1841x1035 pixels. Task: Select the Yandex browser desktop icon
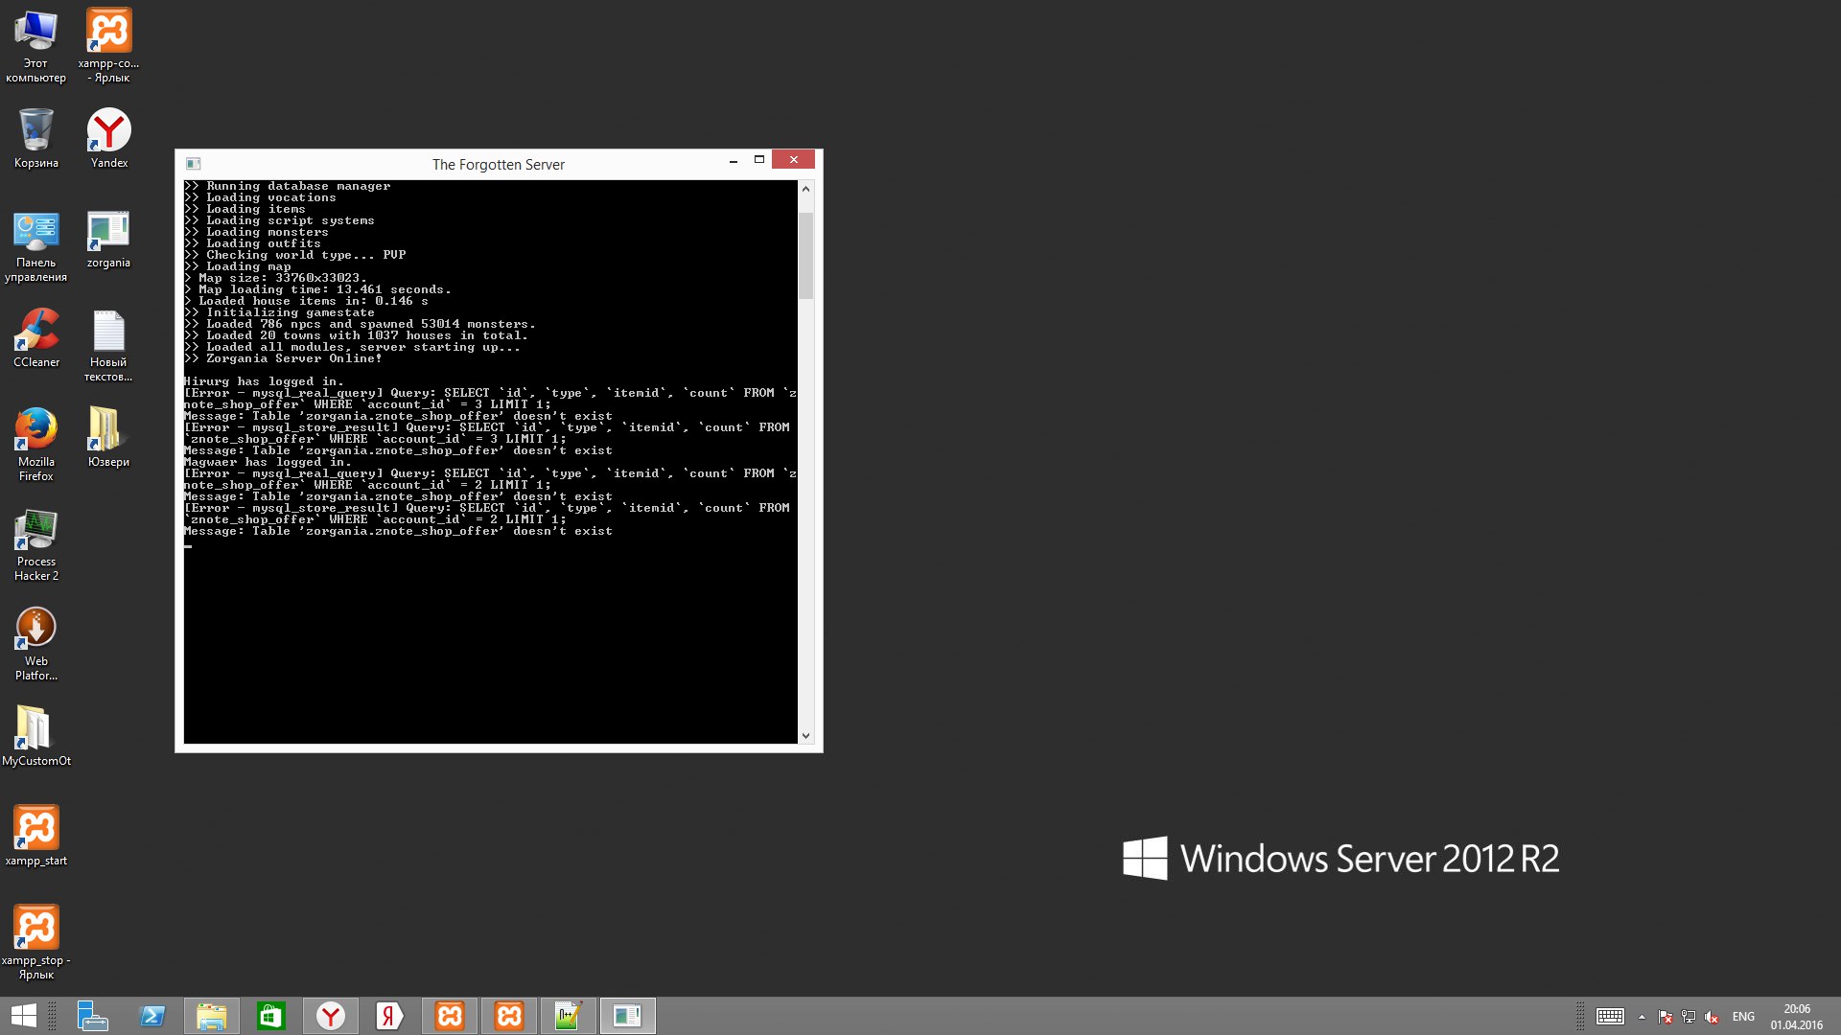click(x=108, y=139)
